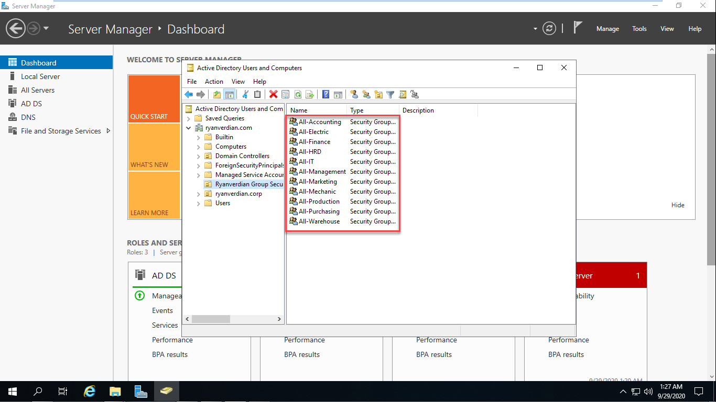Expand the ryanverdian.corp node
This screenshot has height=402, width=716.
[x=199, y=194]
